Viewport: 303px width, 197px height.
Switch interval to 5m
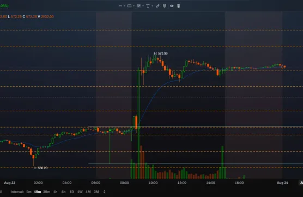pyautogui.click(x=29, y=192)
